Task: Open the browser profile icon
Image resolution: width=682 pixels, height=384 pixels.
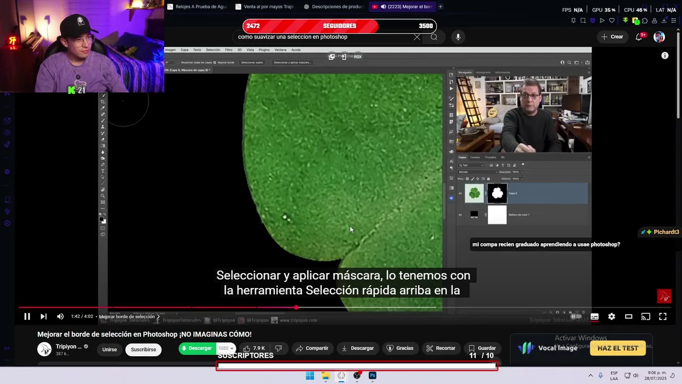Action: tap(654, 20)
